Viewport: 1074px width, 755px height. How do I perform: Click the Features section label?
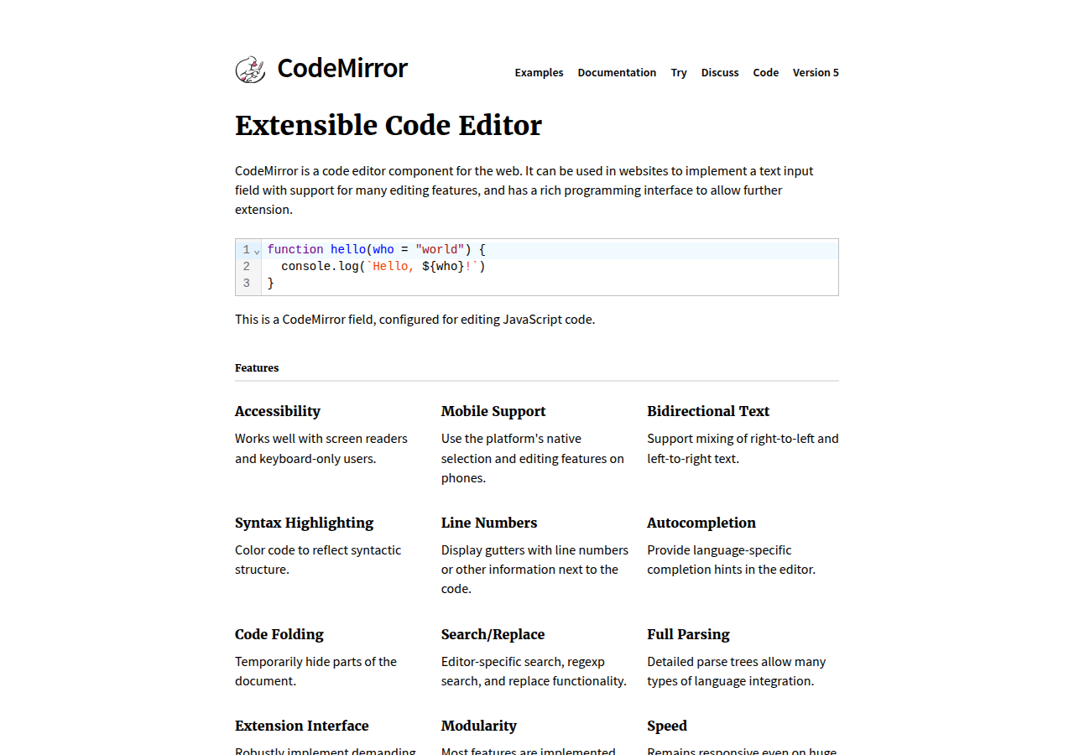257,368
